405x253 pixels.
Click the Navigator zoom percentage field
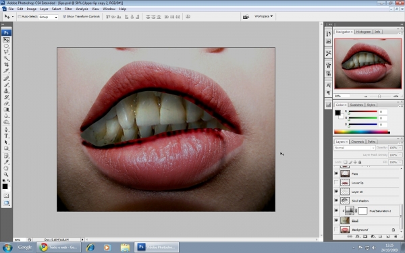tap(342, 96)
